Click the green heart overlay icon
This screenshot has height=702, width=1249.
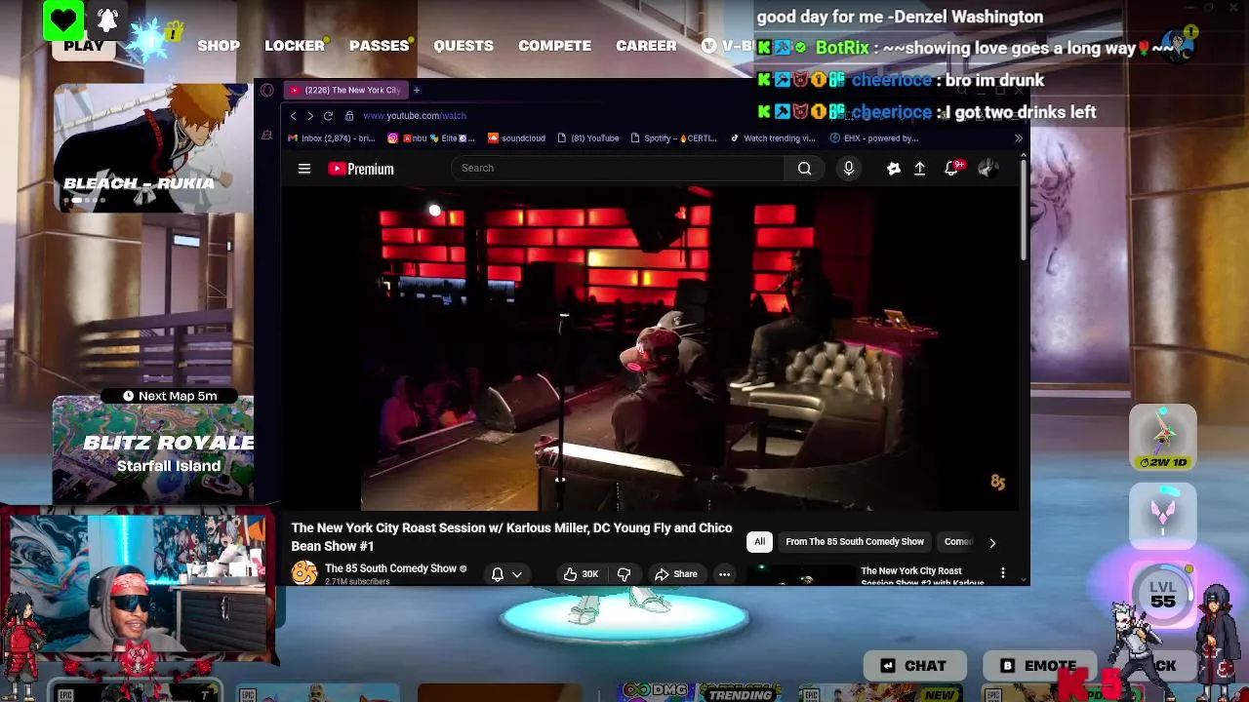click(x=63, y=19)
